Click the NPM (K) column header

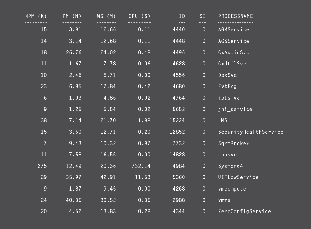click(36, 16)
